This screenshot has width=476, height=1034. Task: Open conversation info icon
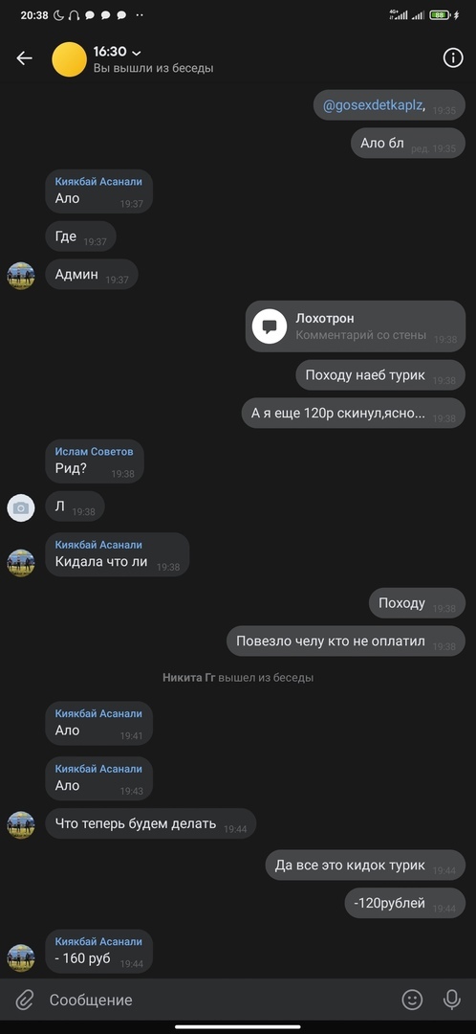point(453,58)
